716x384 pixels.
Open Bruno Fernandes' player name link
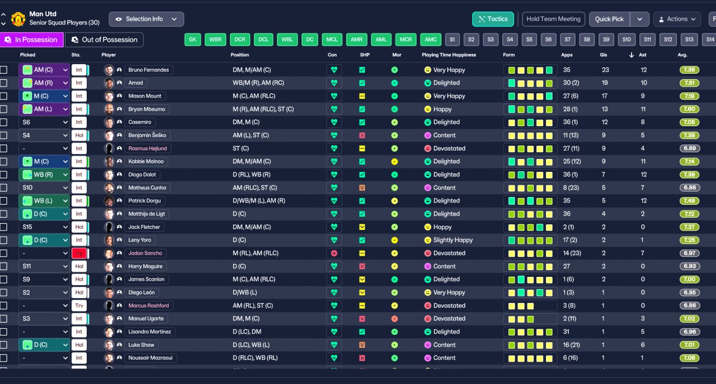(x=148, y=70)
